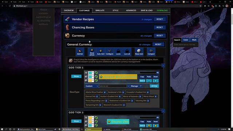The image size is (233, 131).
Task: Collapse God Tier 2 section with minus button
Action: [163, 111]
